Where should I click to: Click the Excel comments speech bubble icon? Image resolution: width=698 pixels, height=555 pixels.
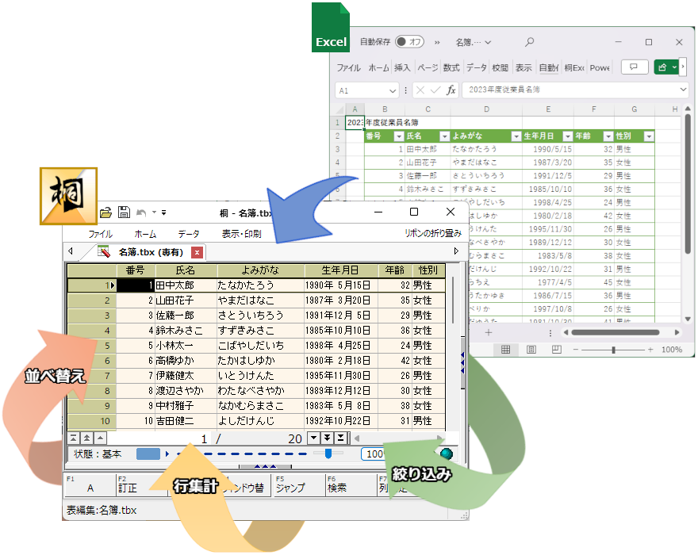pos(634,67)
